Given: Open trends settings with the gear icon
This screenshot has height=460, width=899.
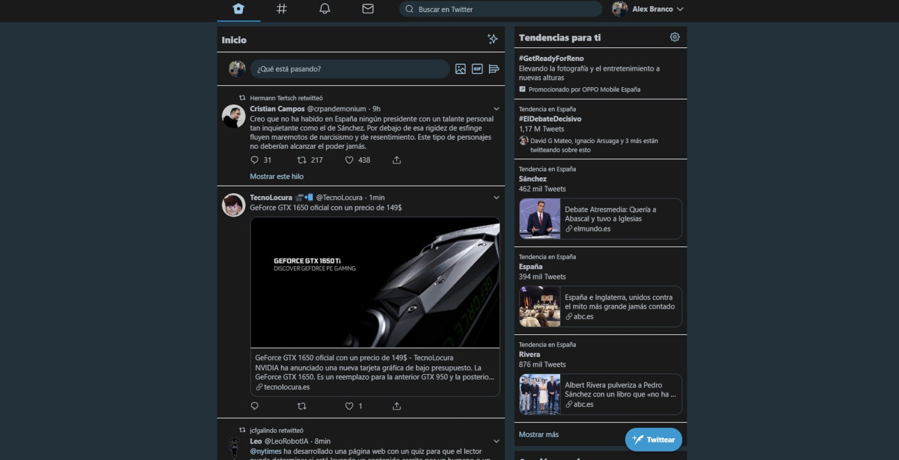Looking at the screenshot, I should click(x=674, y=36).
